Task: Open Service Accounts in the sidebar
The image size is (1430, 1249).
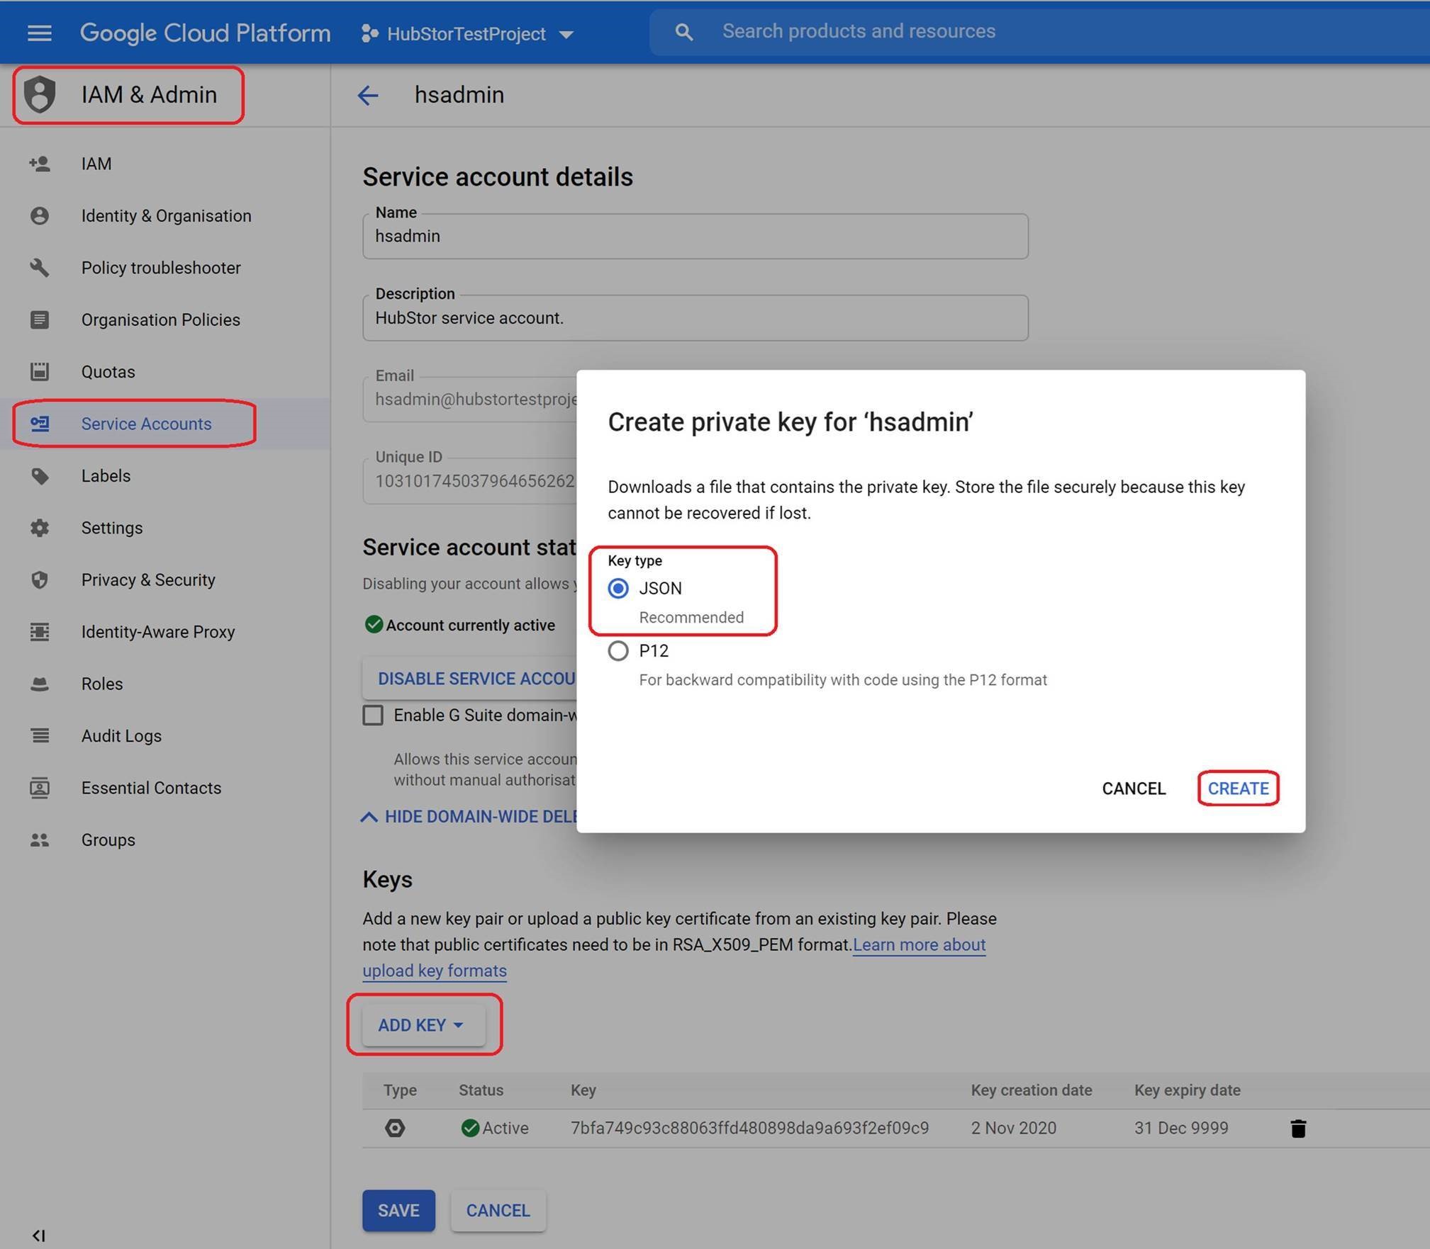Action: (x=146, y=424)
